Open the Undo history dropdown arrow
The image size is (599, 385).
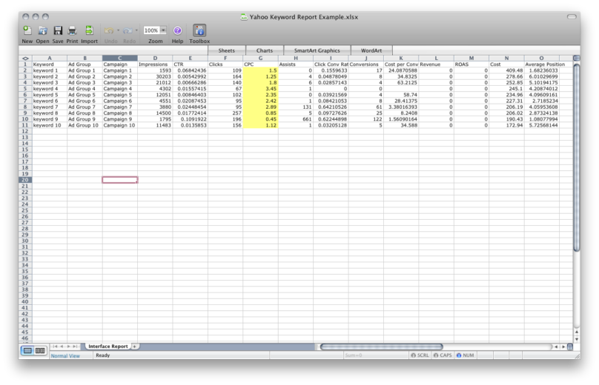click(x=118, y=30)
